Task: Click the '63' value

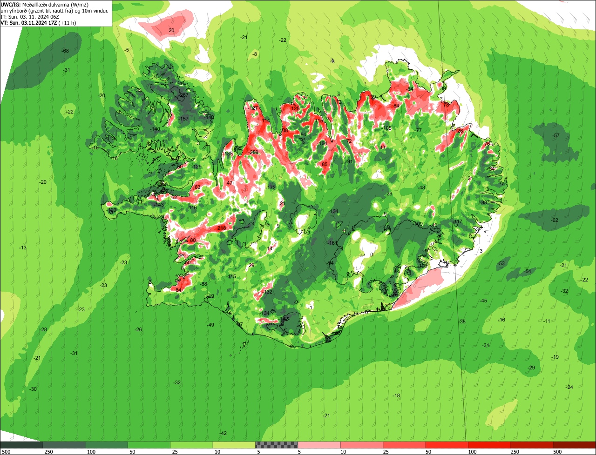Action: pyautogui.click(x=197, y=187)
